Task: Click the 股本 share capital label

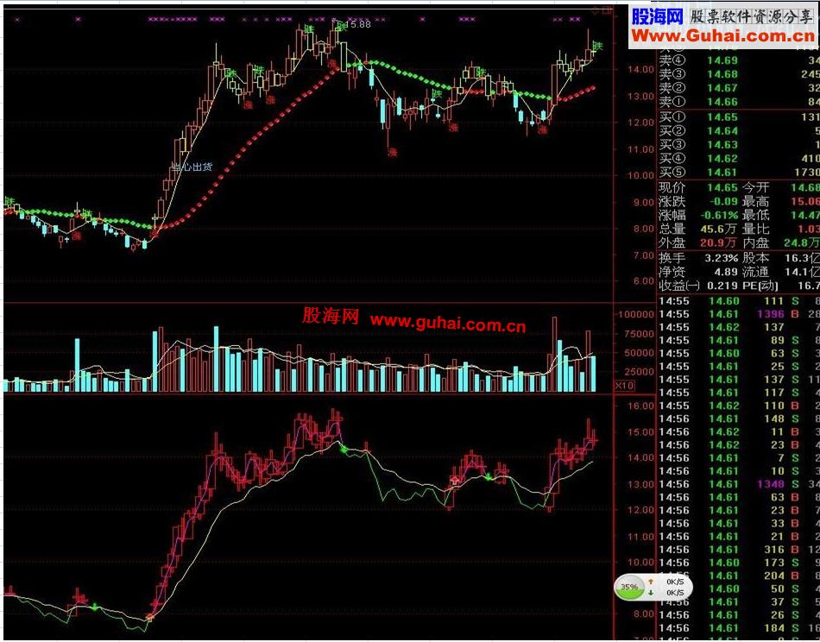Action: point(755,258)
